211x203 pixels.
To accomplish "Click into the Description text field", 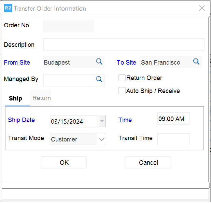I will pos(124,44).
